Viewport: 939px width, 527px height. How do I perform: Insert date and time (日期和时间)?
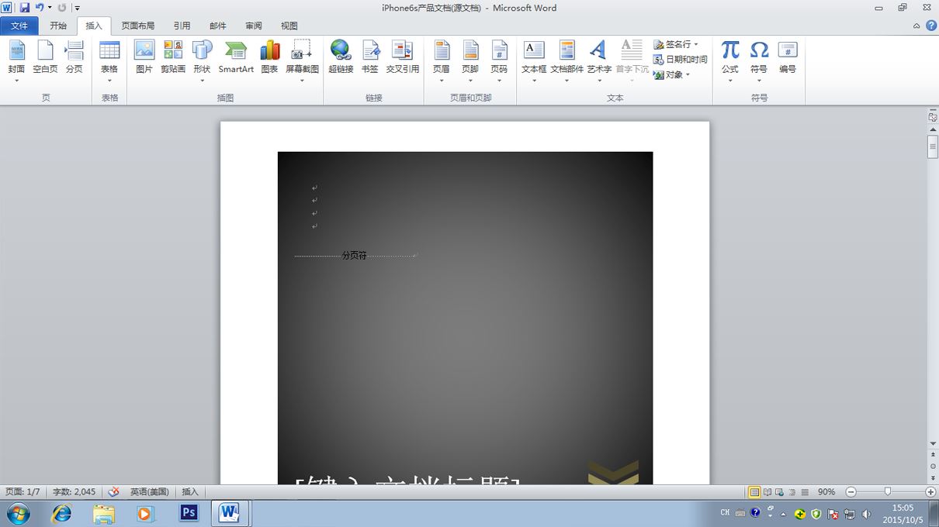680,60
